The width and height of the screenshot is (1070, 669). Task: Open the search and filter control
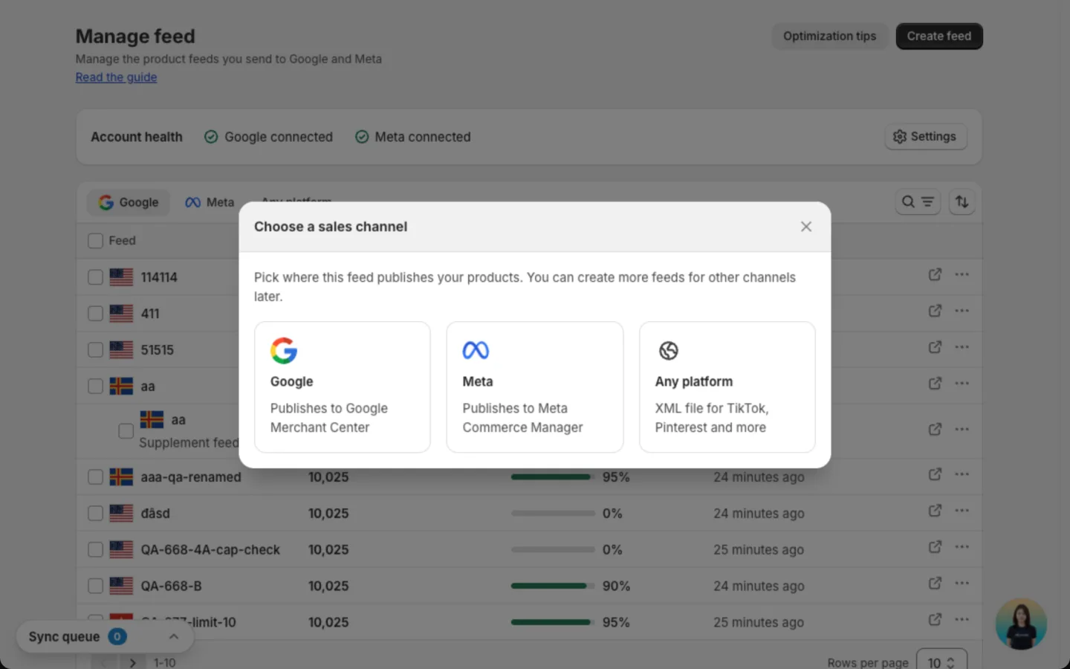pyautogui.click(x=918, y=202)
